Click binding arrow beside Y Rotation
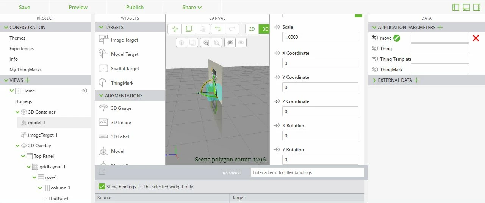 pos(276,149)
